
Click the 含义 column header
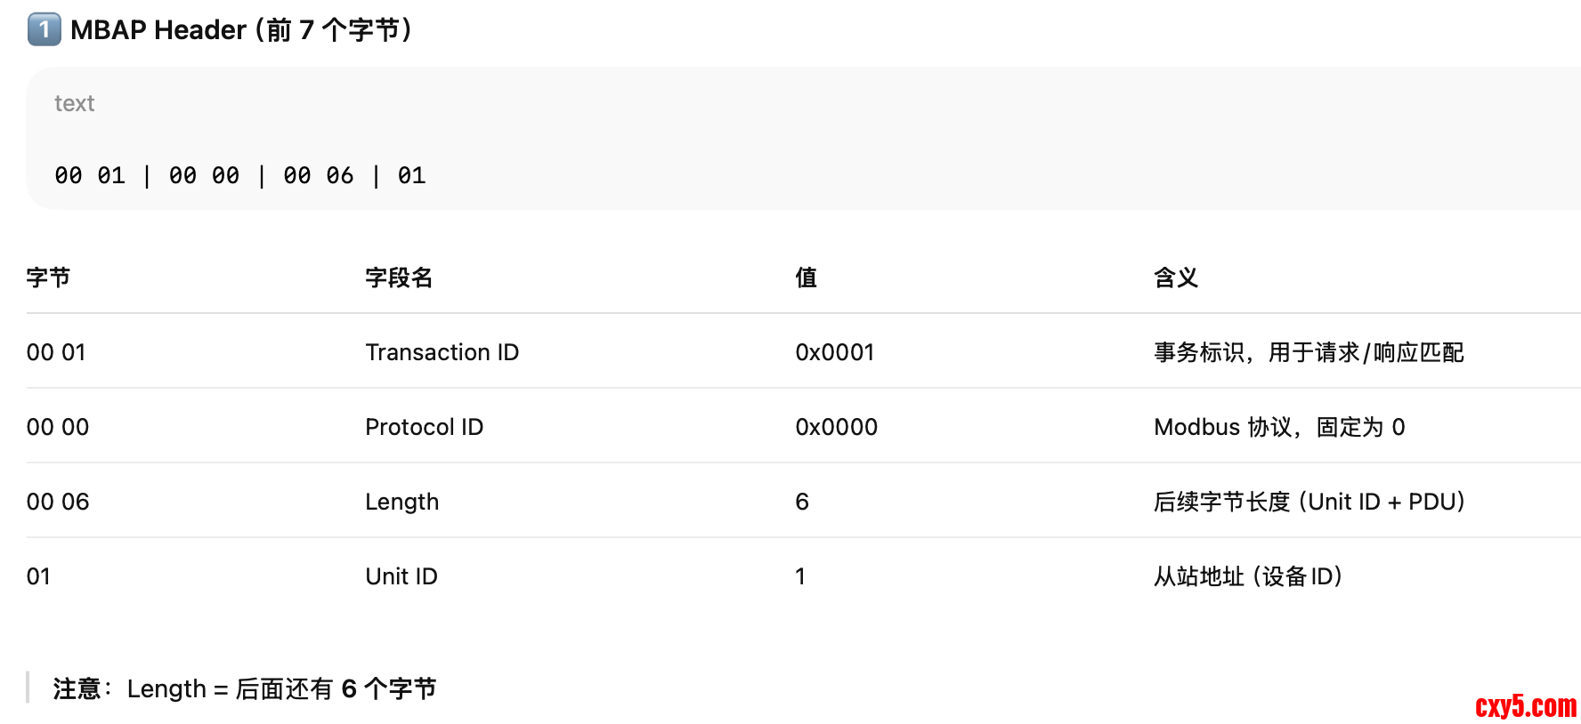point(1175,278)
